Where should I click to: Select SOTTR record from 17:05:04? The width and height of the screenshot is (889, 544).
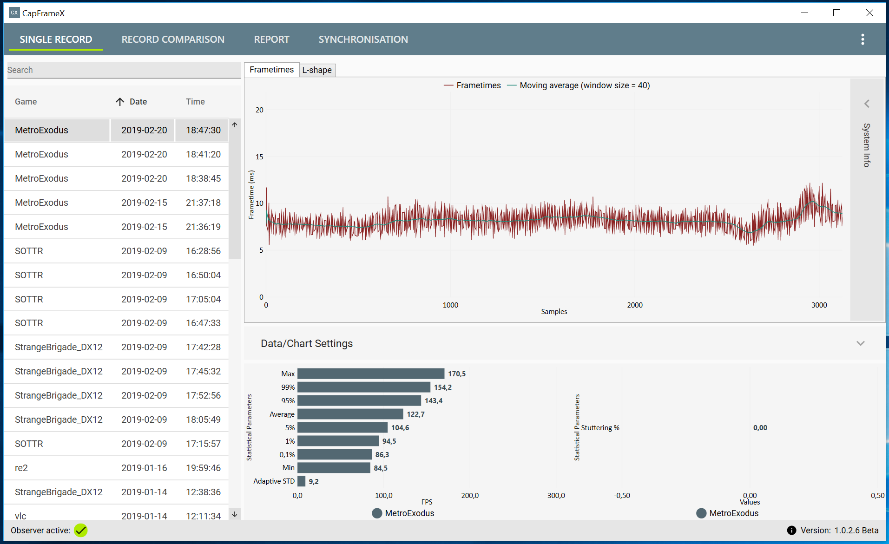(x=116, y=299)
